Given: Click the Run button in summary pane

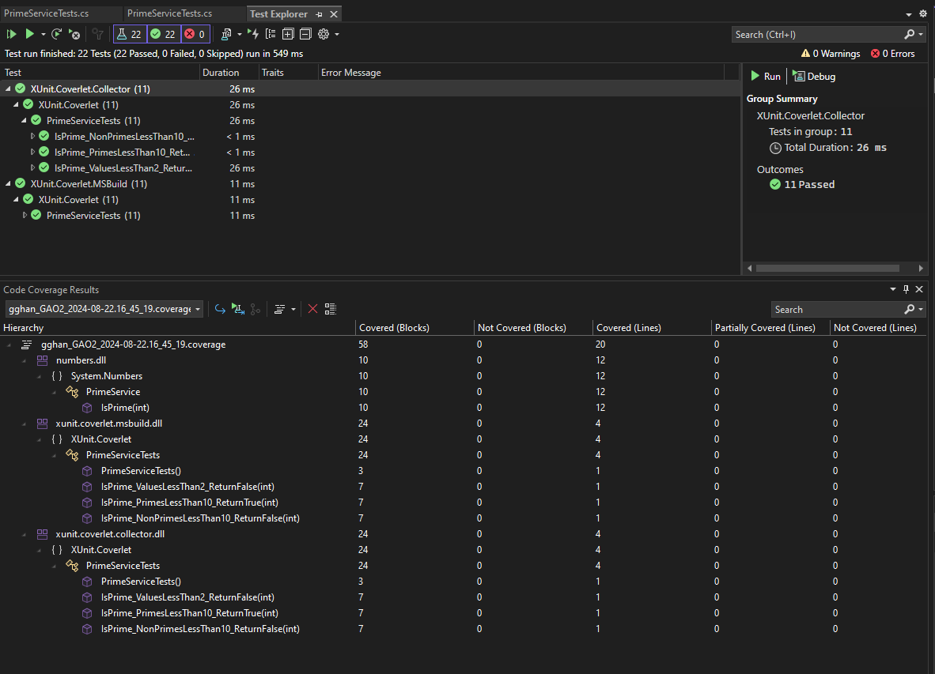Looking at the screenshot, I should pyautogui.click(x=765, y=76).
